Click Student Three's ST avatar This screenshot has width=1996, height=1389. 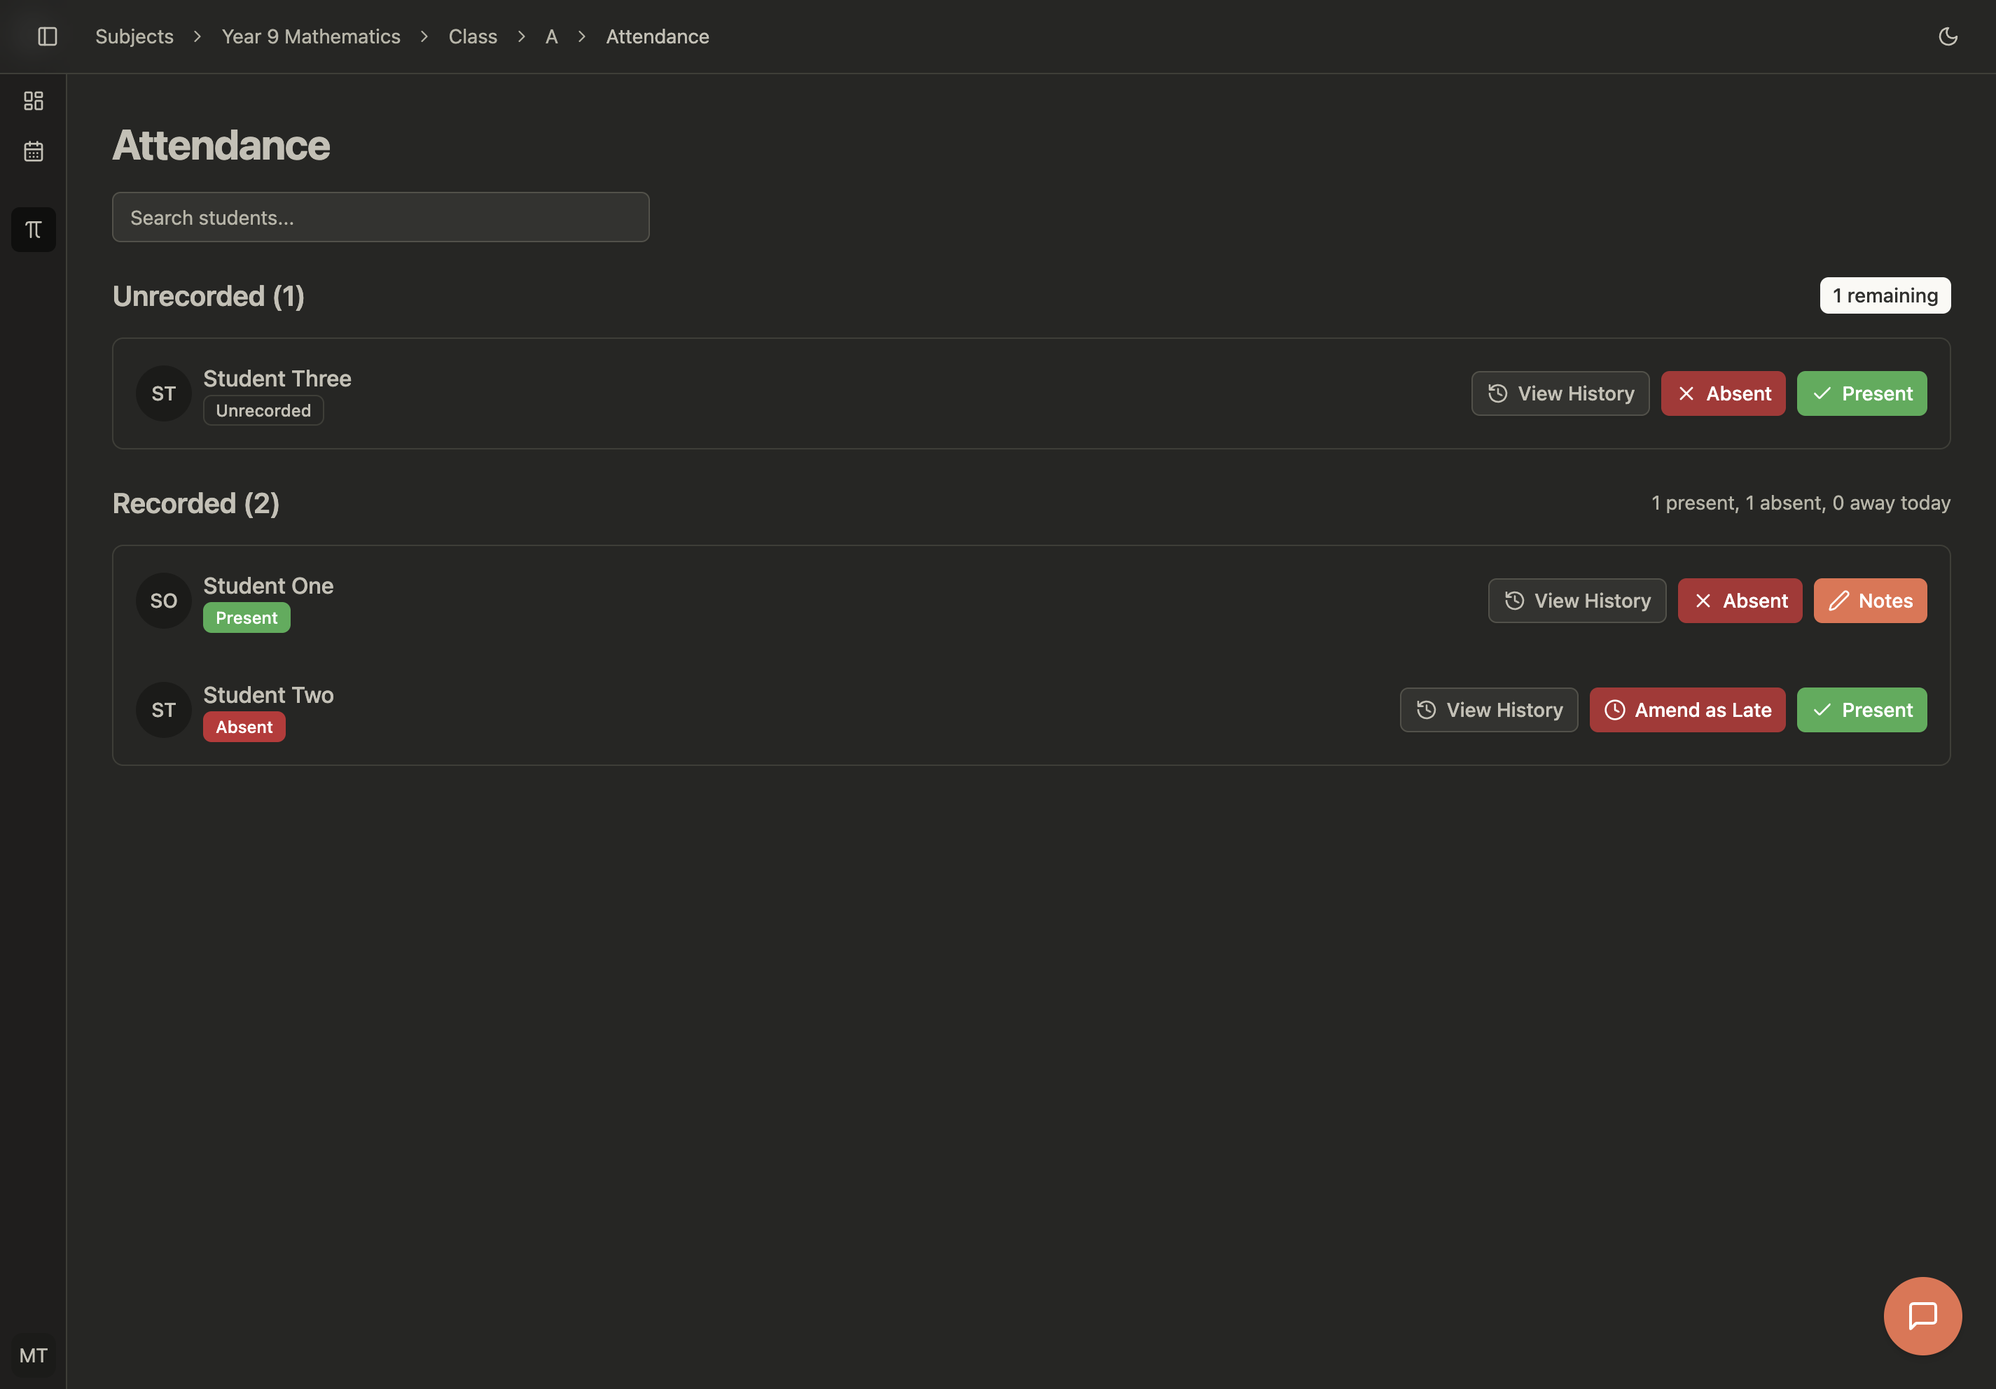tap(163, 393)
